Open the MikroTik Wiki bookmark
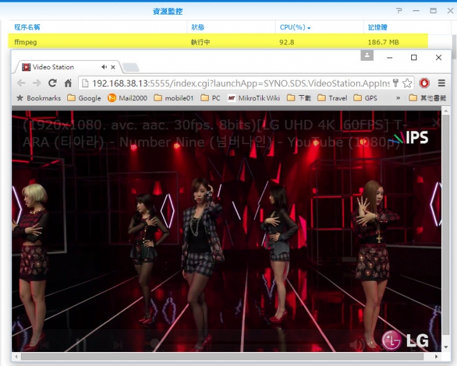 point(254,98)
